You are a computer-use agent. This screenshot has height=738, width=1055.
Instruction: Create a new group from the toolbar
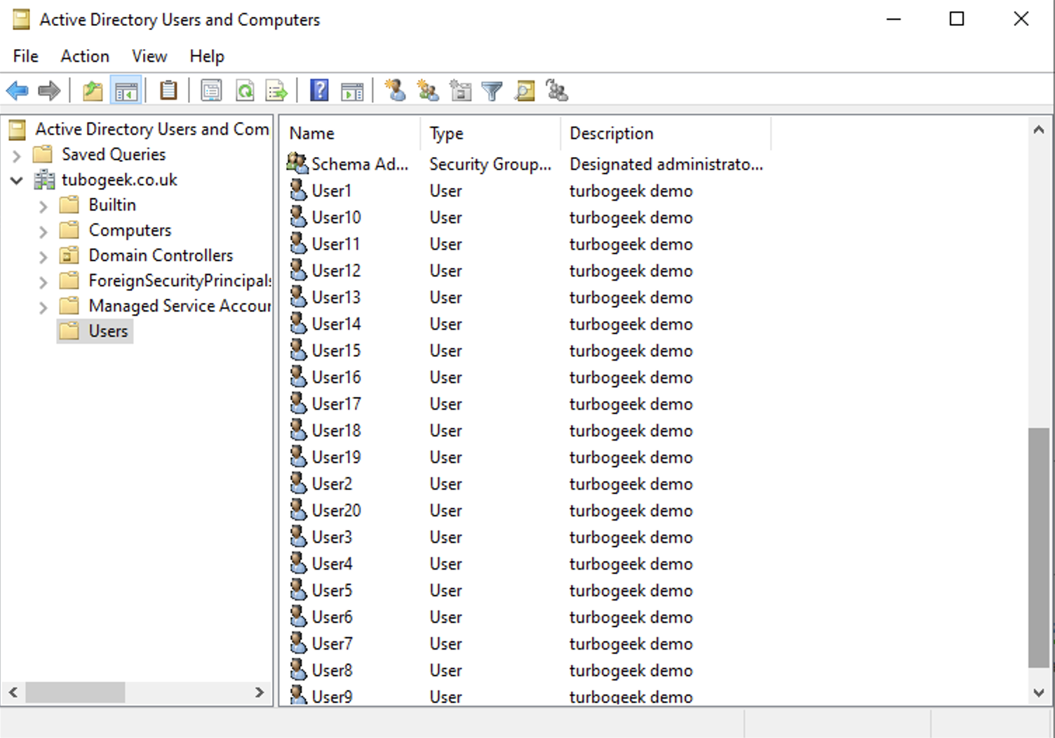(x=428, y=90)
